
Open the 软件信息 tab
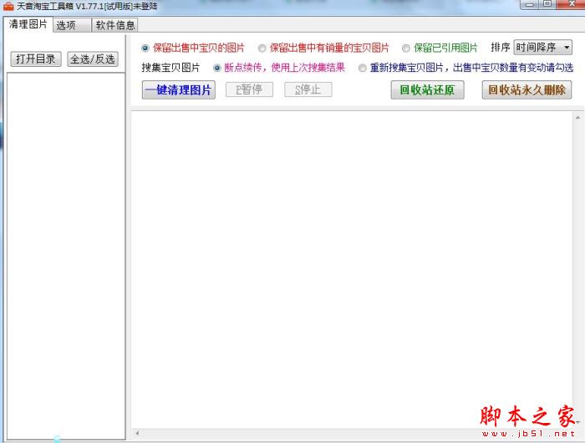115,25
